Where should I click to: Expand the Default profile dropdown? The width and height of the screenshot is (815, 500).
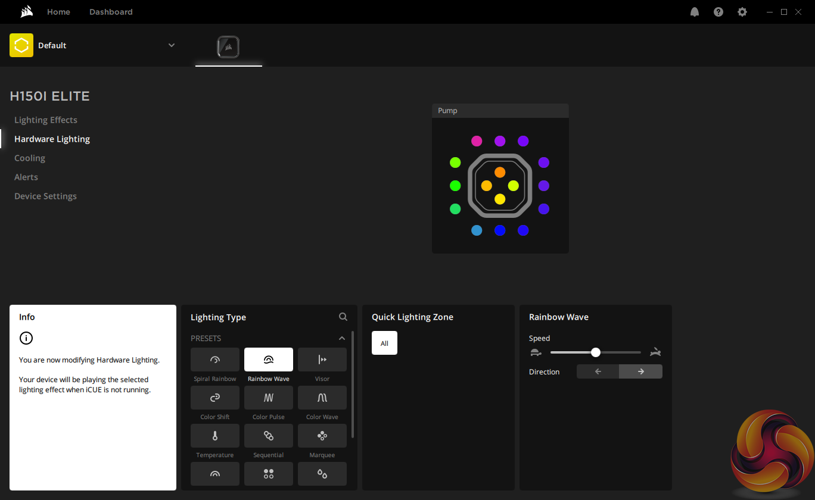[x=172, y=45]
